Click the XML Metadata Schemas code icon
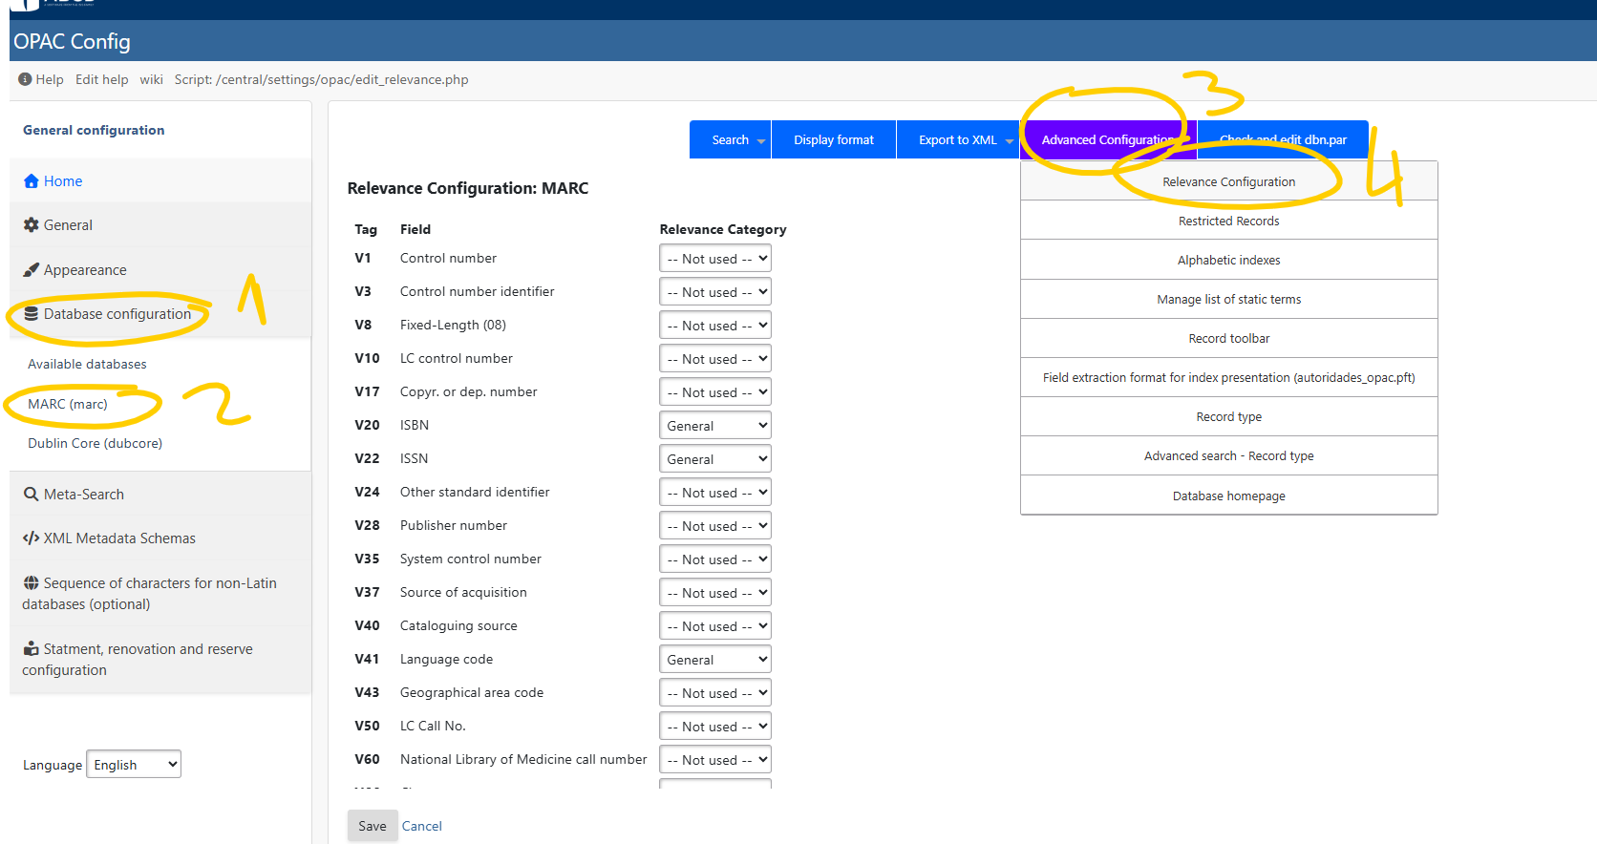Screen dimensions: 1597x844 point(32,538)
